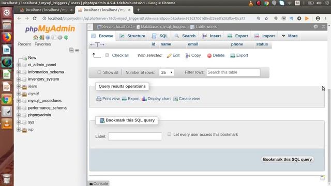Expand the mysql database node
The height and width of the screenshot is (186, 331).
pos(19,94)
